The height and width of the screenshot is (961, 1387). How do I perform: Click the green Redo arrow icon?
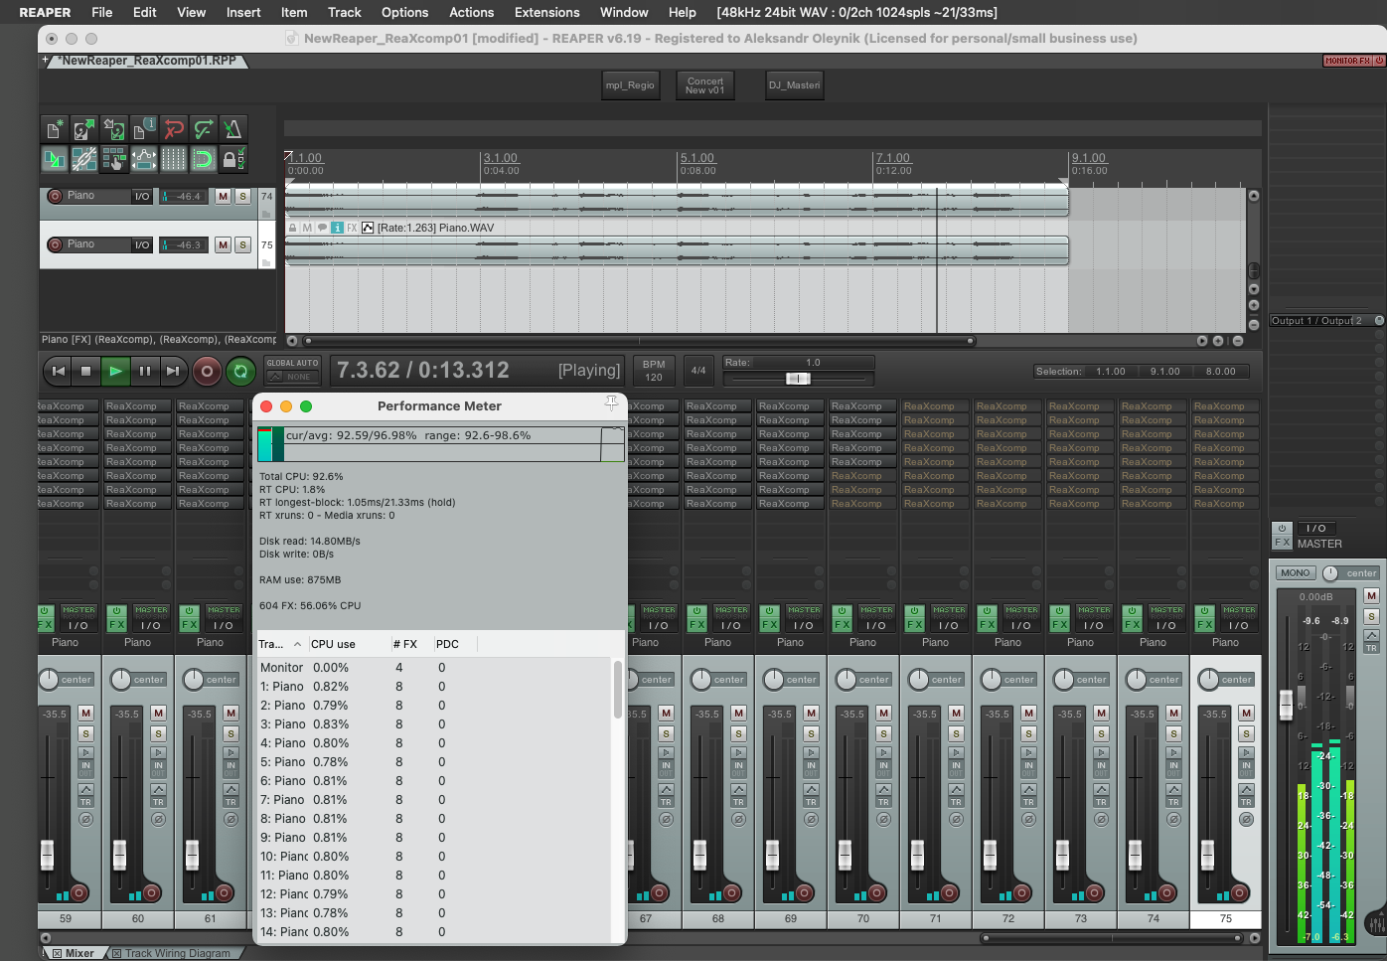[204, 129]
